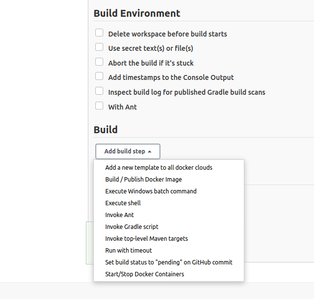Screen dimensions: 314x299
Task: Toggle the With Ant checkbox
Action: click(x=99, y=106)
